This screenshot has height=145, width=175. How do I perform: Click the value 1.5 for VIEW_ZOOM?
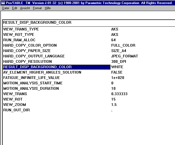click(114, 105)
